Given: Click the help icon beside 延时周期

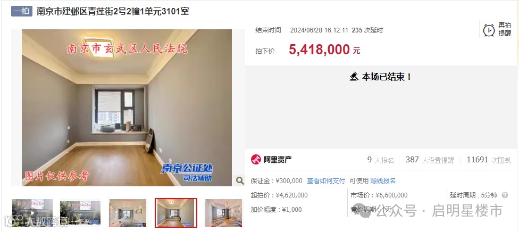Looking at the screenshot, I should (505, 195).
